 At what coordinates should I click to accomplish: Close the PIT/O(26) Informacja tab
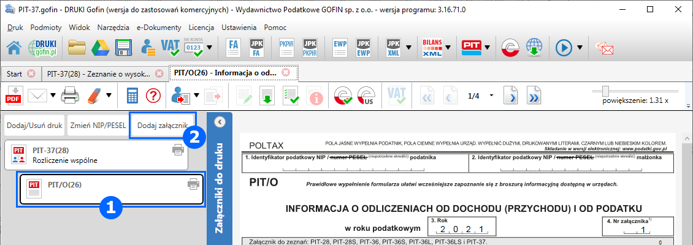click(286, 72)
